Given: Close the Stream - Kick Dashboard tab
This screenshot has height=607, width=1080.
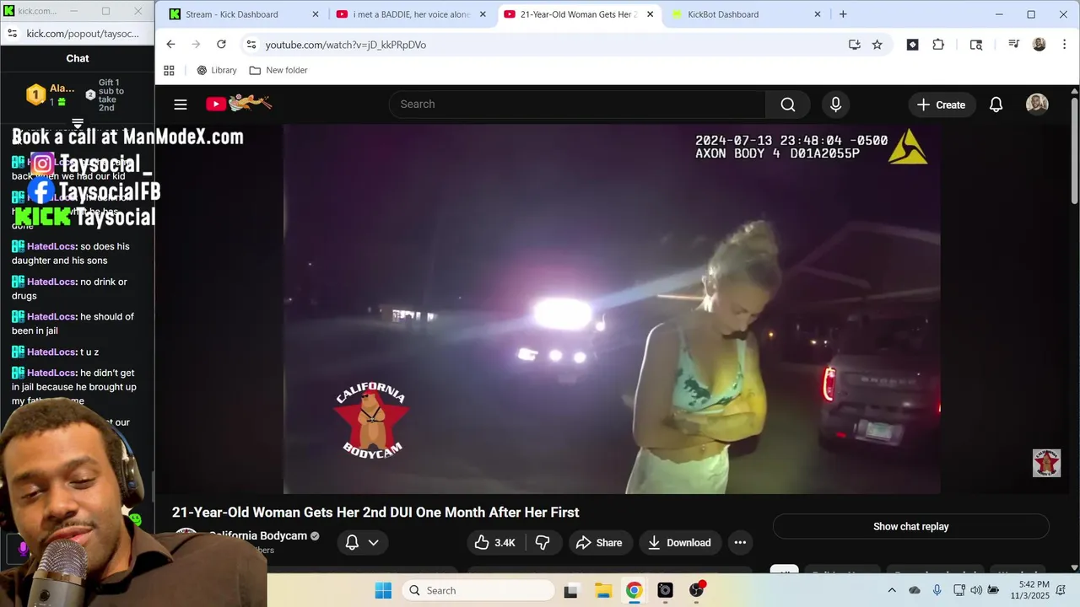Looking at the screenshot, I should click(316, 14).
